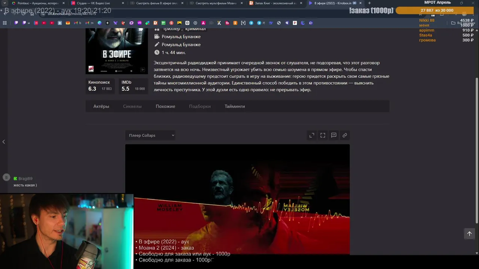Select the Bragi89 chat username
479x269 pixels.
point(25,179)
